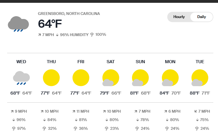
Task: Switch to the Daily forecast view
Action: tap(201, 17)
